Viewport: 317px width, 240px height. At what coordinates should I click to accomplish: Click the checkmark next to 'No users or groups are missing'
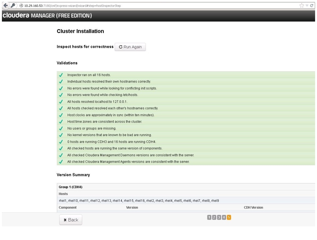(61, 128)
